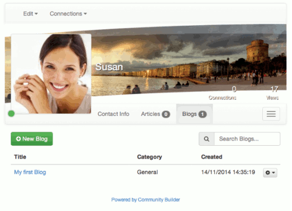Focus the Search Blogs input field
This screenshot has height=211, width=292.
point(247,139)
